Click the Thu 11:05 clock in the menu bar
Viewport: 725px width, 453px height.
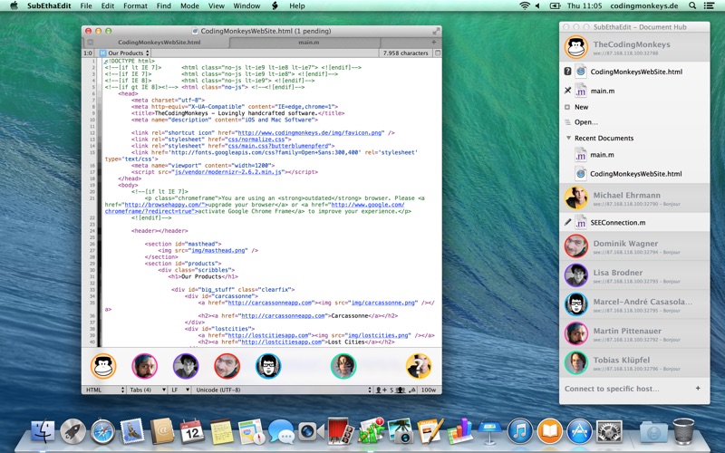pyautogui.click(x=585, y=5)
